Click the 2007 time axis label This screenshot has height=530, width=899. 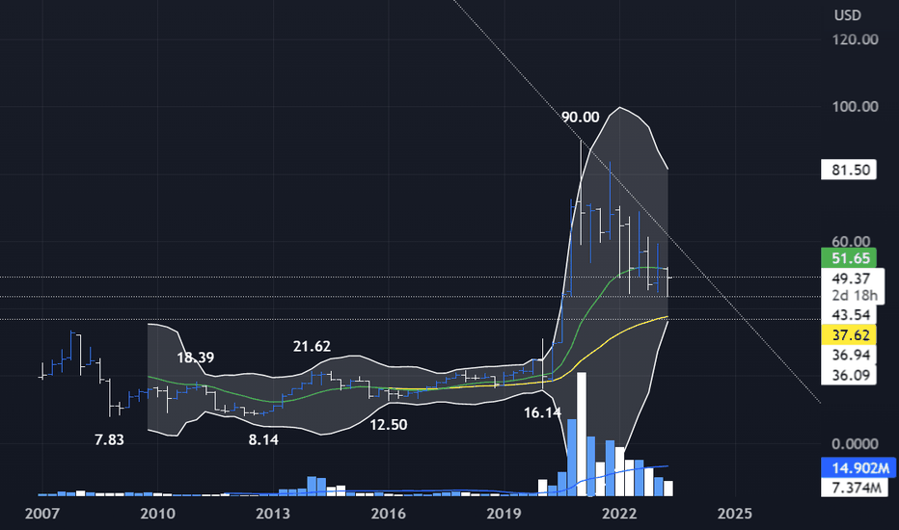(x=41, y=514)
